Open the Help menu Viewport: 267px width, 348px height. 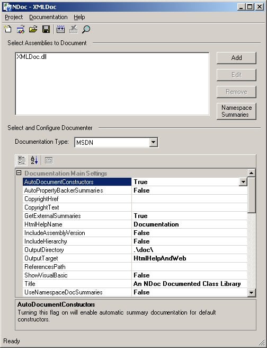pos(79,17)
